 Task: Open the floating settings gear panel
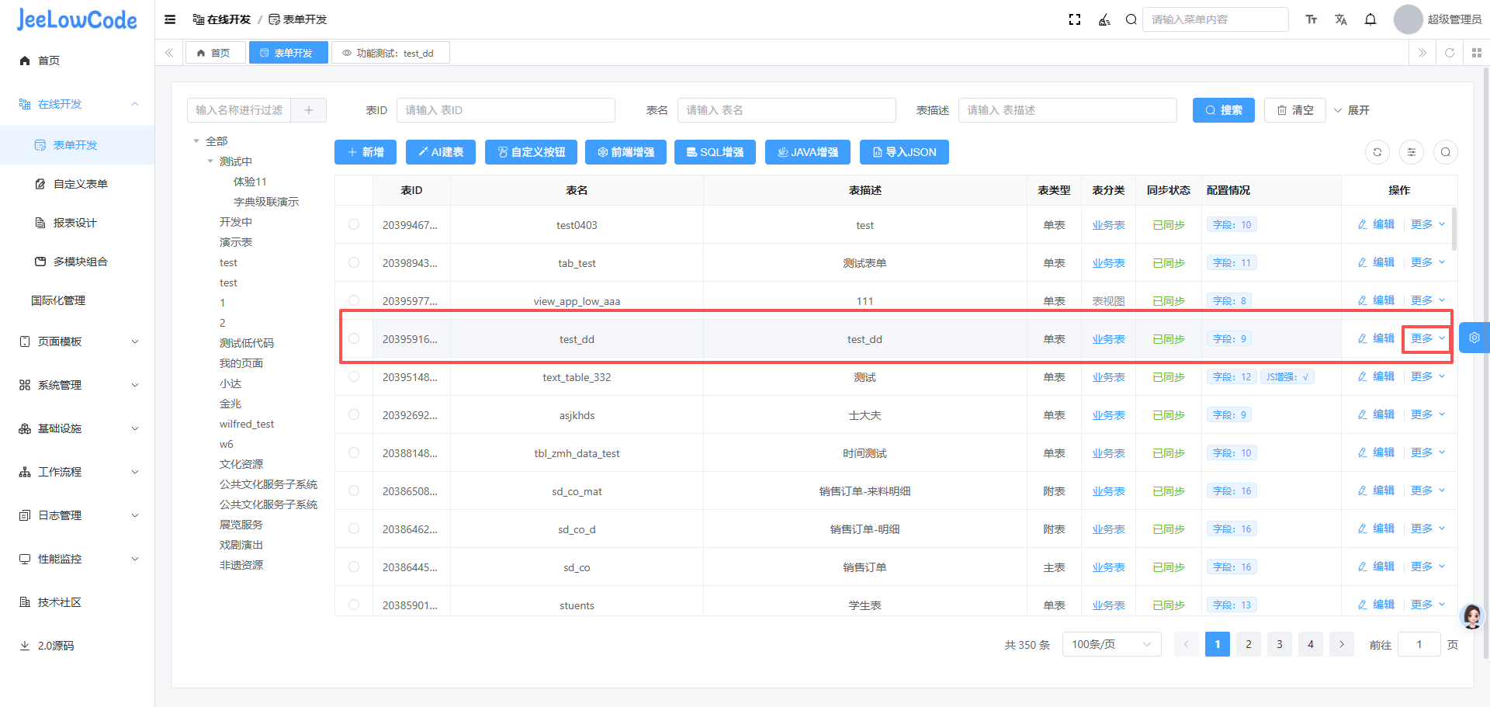[x=1474, y=338]
